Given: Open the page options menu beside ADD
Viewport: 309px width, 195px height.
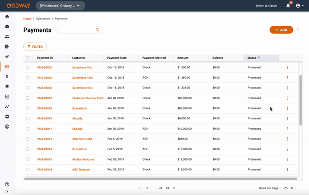Looking at the screenshot, I should tap(298, 30).
